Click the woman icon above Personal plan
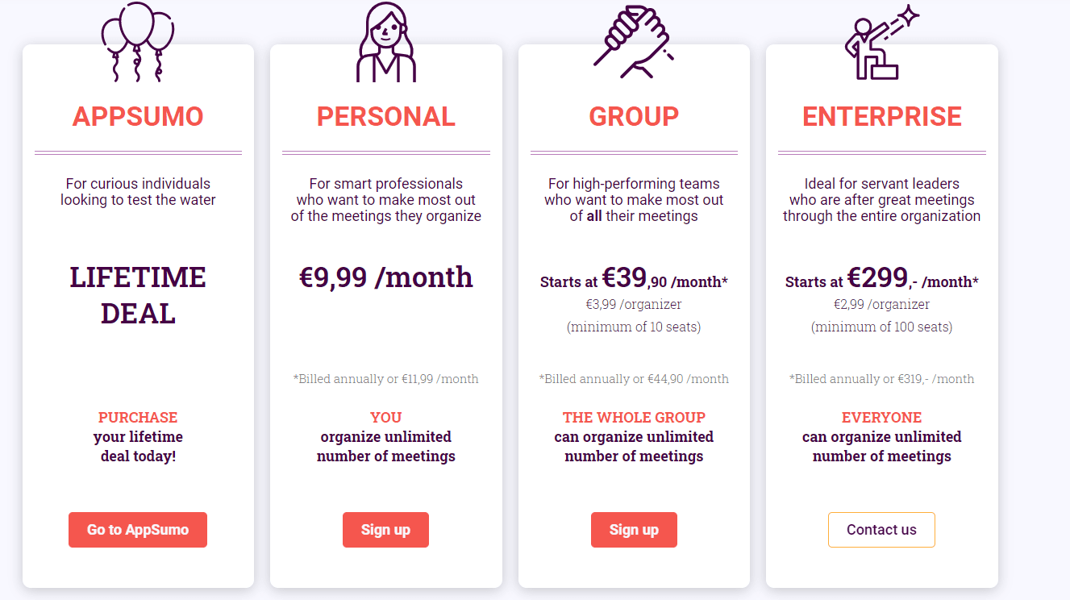Screen dimensions: 1070x600 click(x=385, y=42)
